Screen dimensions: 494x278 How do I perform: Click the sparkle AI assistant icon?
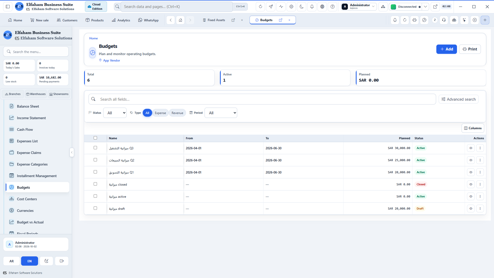coord(464,20)
